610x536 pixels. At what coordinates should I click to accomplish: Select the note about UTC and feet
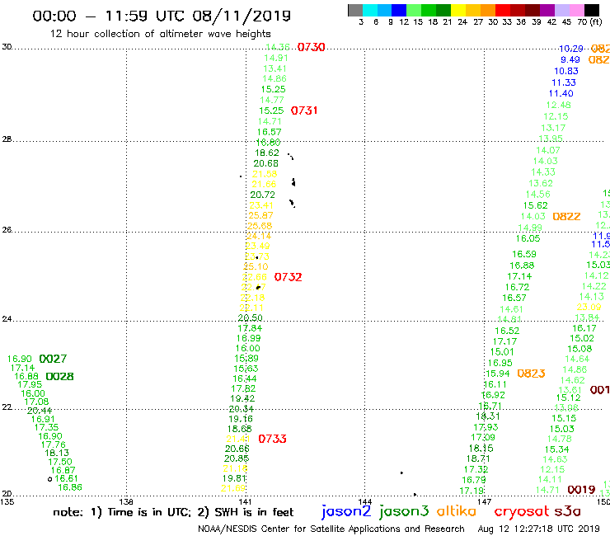(173, 512)
